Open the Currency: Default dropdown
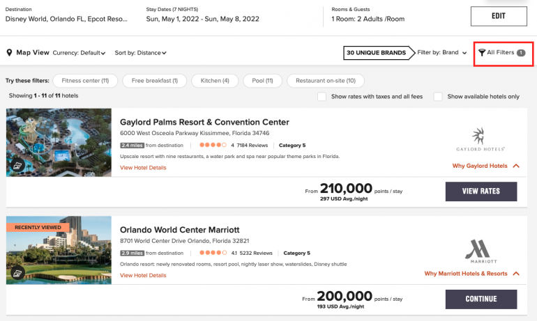This screenshot has width=537, height=321. (x=79, y=53)
